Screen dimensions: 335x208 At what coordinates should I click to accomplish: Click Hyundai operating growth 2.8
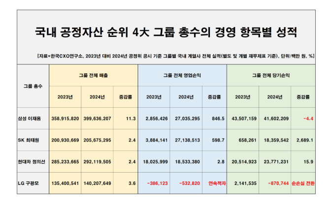(221, 162)
